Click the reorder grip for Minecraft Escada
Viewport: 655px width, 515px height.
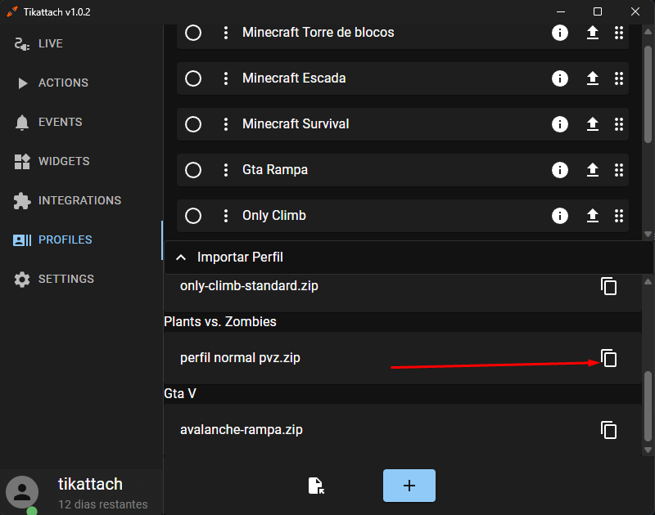619,78
